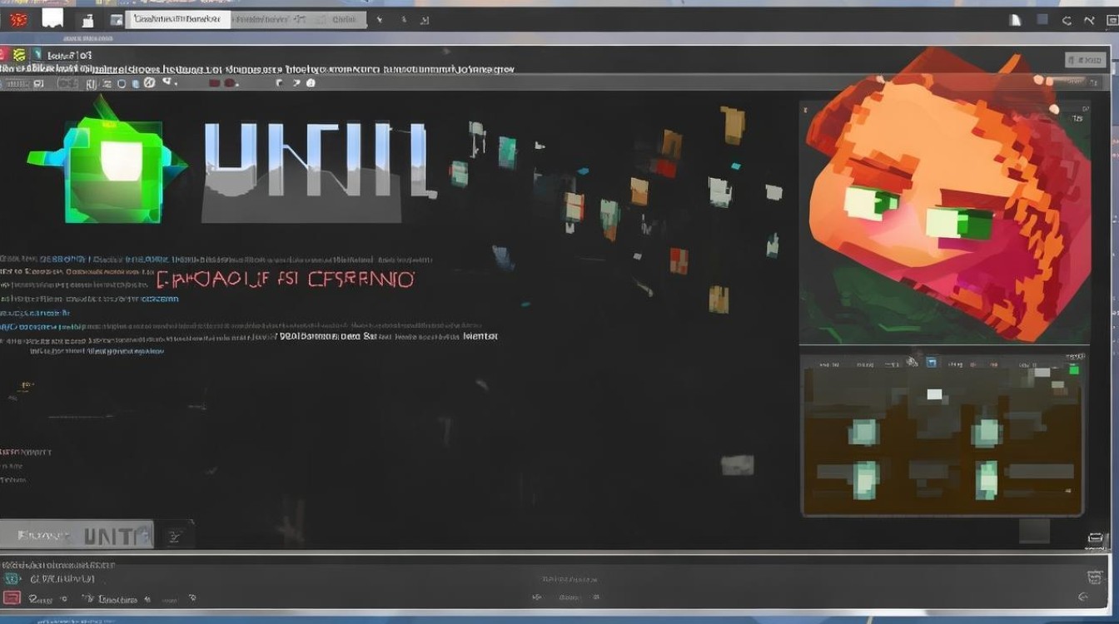Select the top-left teal block in lower panel
1119x624 pixels.
click(x=863, y=432)
